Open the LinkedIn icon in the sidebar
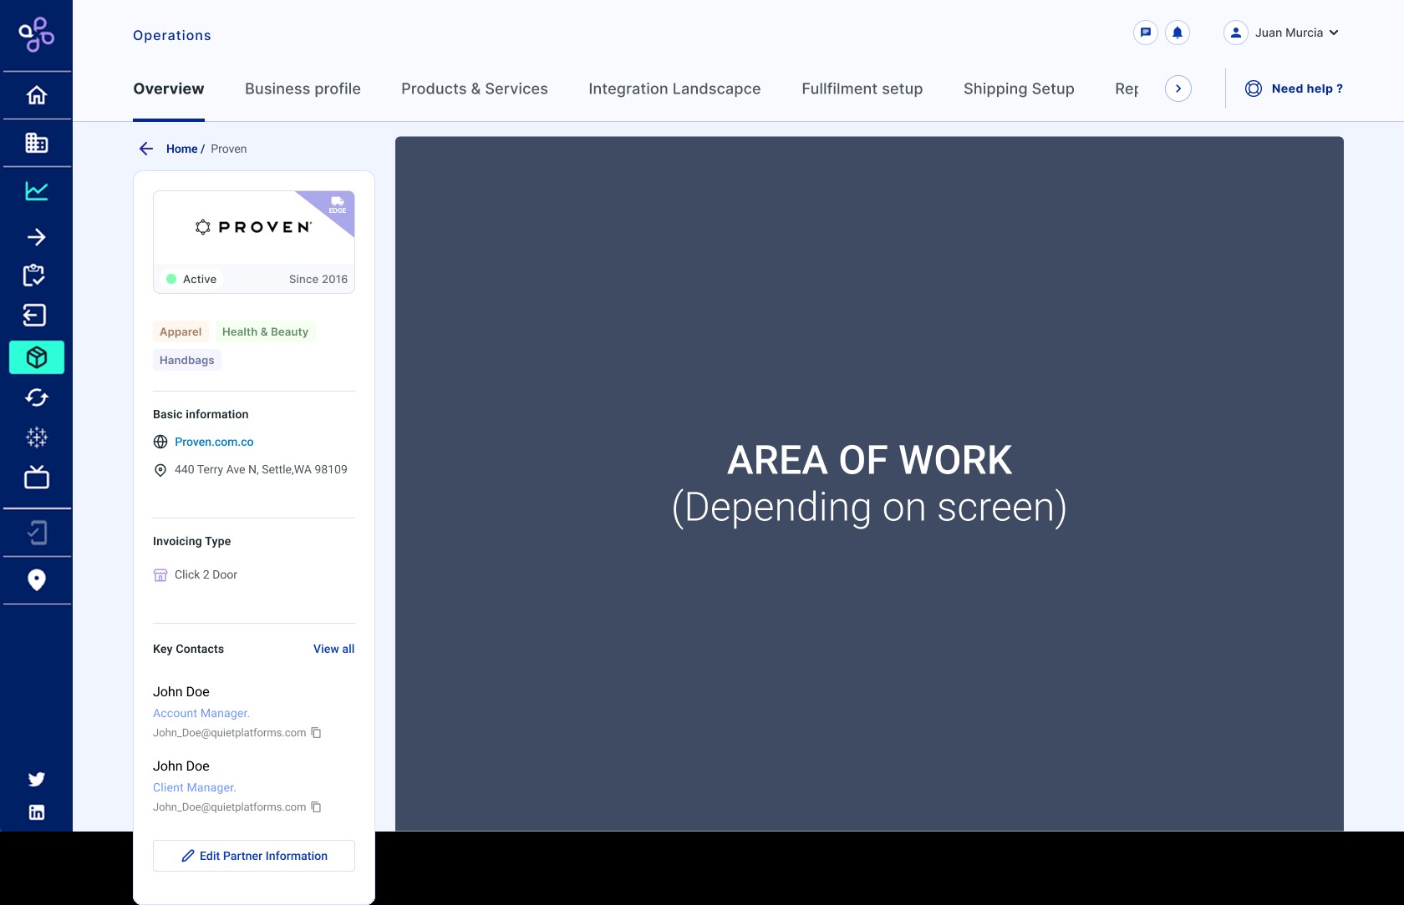Image resolution: width=1404 pixels, height=905 pixels. (x=37, y=812)
